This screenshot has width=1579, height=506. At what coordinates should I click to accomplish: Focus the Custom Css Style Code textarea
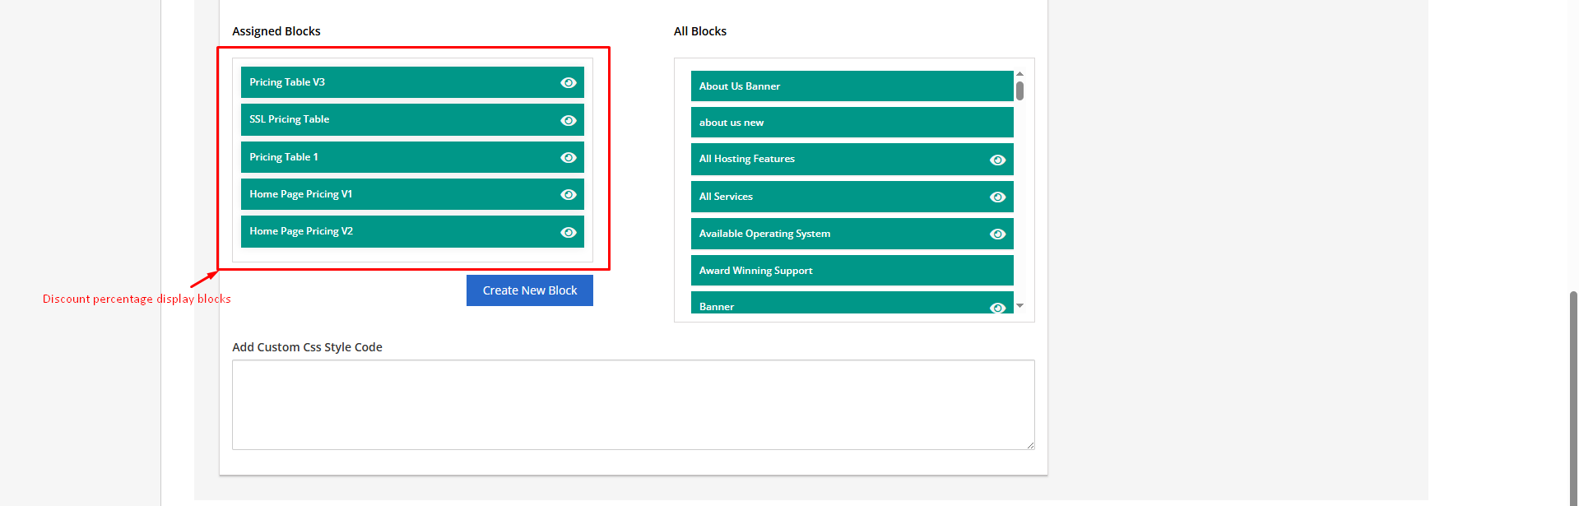tap(632, 404)
